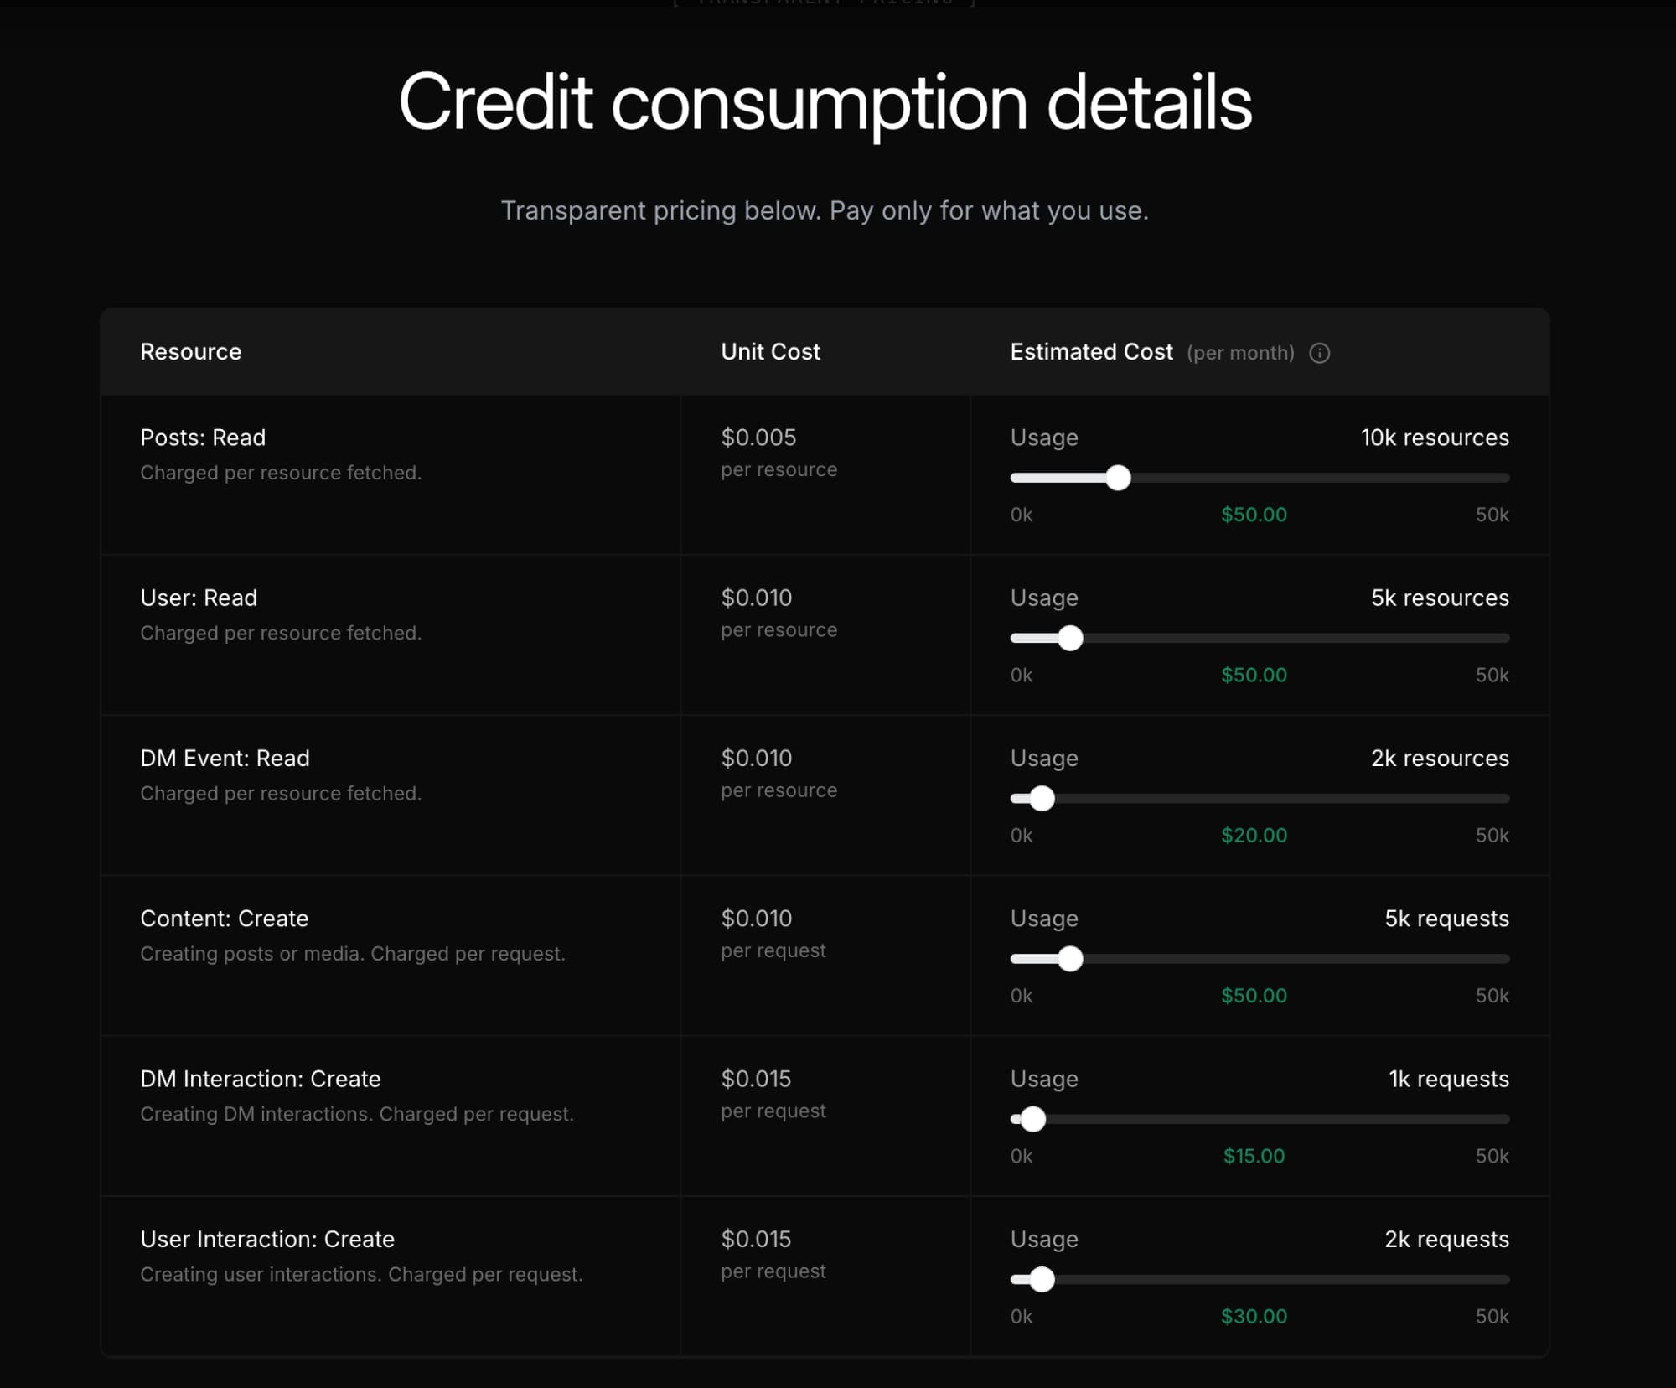The image size is (1676, 1388).
Task: Click the Unit Cost column header
Action: pyautogui.click(x=770, y=352)
